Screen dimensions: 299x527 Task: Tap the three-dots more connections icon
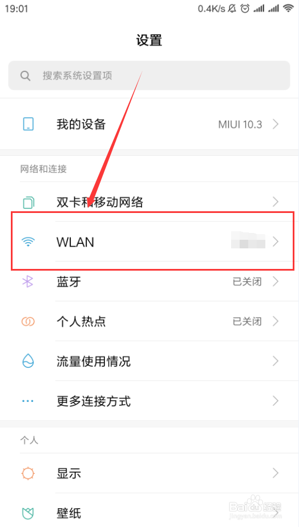[28, 401]
